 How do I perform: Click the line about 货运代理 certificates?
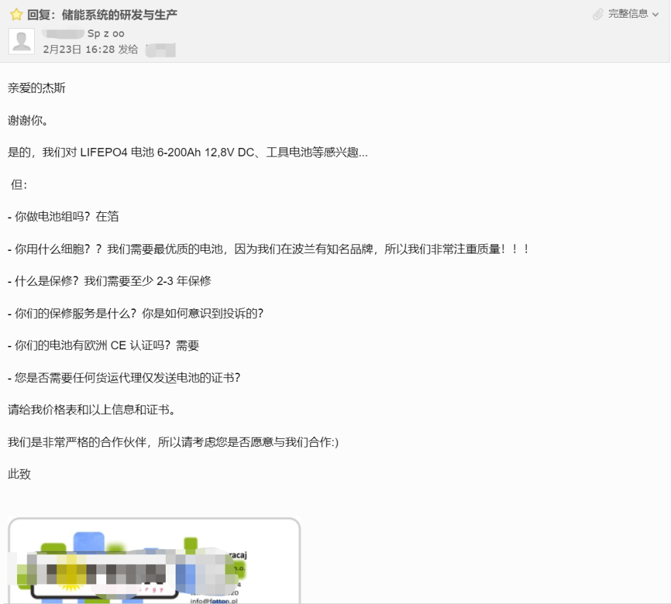124,378
